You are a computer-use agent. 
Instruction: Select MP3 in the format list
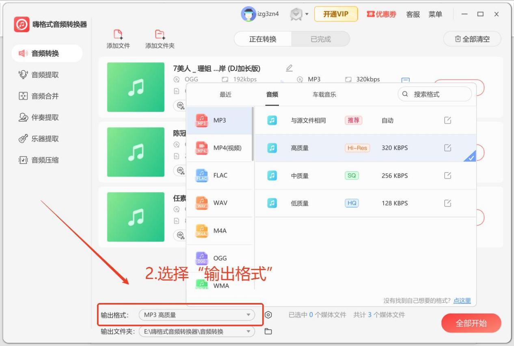coord(220,120)
